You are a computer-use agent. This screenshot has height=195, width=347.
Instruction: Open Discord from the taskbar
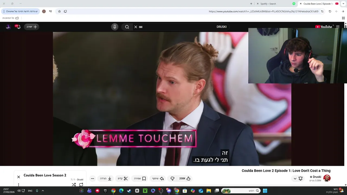169,191
